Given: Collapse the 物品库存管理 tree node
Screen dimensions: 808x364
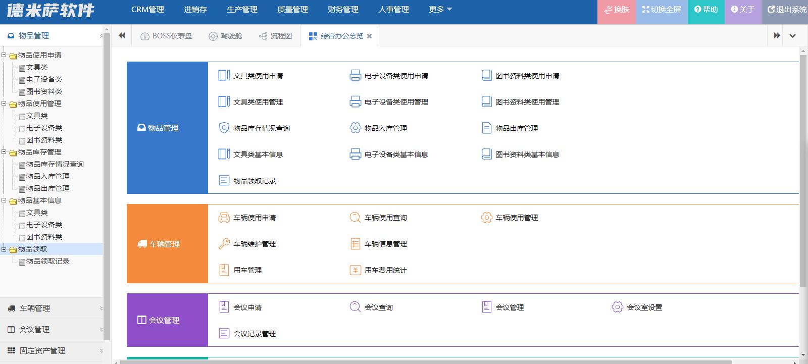Looking at the screenshot, I should pyautogui.click(x=4, y=152).
